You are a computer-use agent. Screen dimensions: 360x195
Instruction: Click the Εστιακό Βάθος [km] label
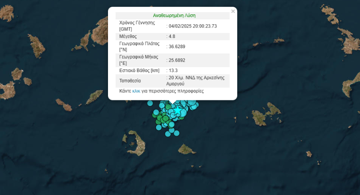pos(139,71)
